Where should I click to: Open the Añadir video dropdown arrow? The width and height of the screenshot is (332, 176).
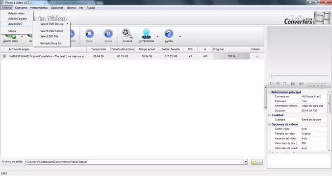pyautogui.click(x=22, y=36)
